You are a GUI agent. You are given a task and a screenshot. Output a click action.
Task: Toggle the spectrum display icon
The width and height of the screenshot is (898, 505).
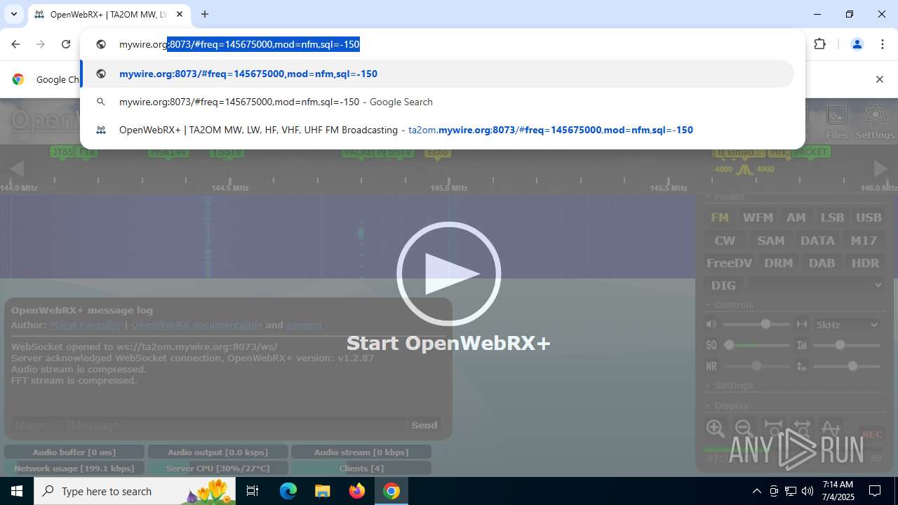click(831, 429)
